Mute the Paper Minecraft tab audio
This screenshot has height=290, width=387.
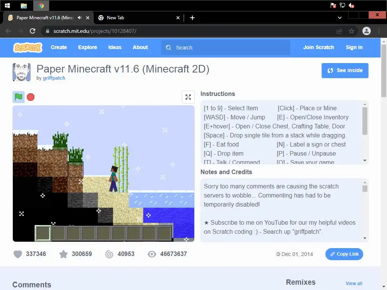pos(79,18)
